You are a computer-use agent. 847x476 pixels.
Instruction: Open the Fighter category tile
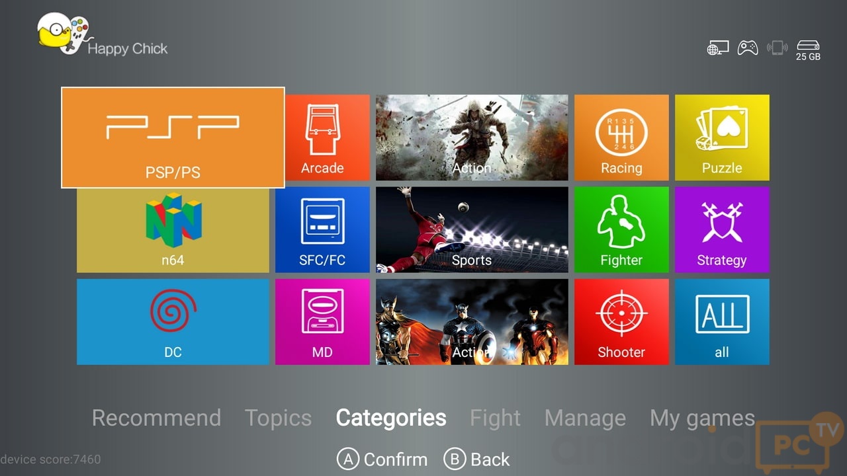click(x=621, y=229)
